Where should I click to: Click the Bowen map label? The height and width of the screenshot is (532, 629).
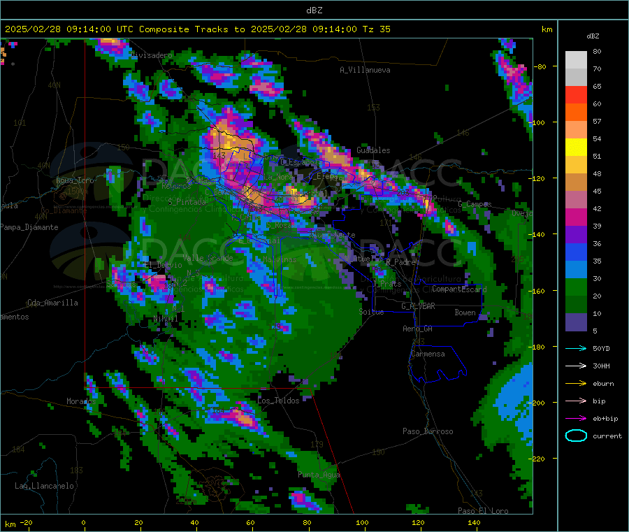[465, 312]
